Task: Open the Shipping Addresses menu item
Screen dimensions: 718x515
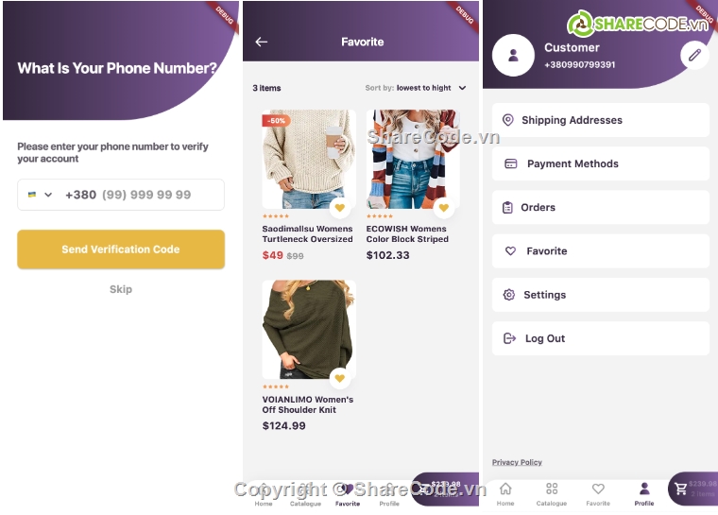Action: click(x=600, y=120)
